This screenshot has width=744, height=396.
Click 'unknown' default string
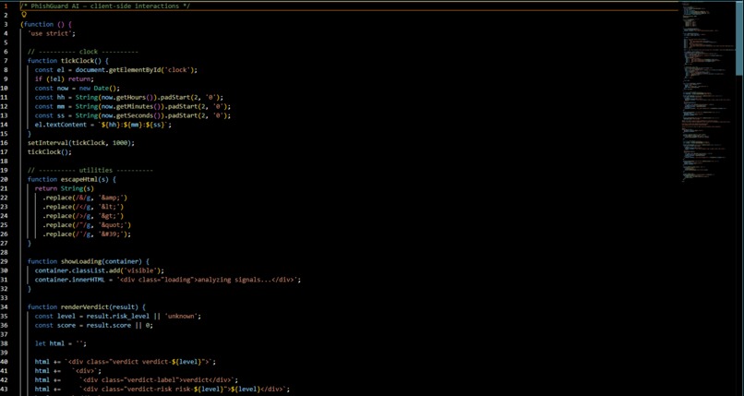pos(180,316)
